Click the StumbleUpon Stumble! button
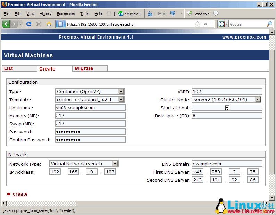Screen dimensions: 276x215 129,14
